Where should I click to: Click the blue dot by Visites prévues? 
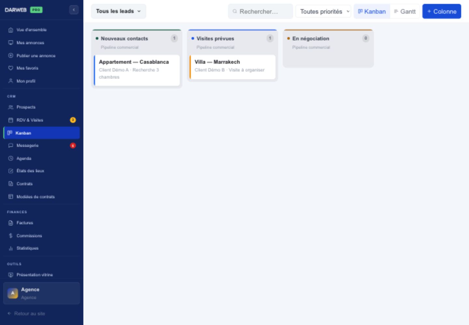coord(193,38)
